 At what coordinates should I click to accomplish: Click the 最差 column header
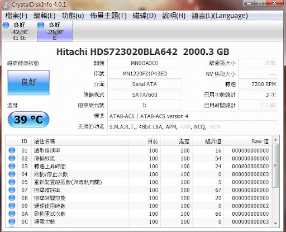click(177, 141)
